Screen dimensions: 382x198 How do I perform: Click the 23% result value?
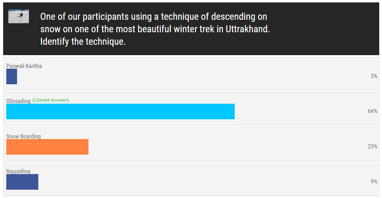click(x=373, y=146)
